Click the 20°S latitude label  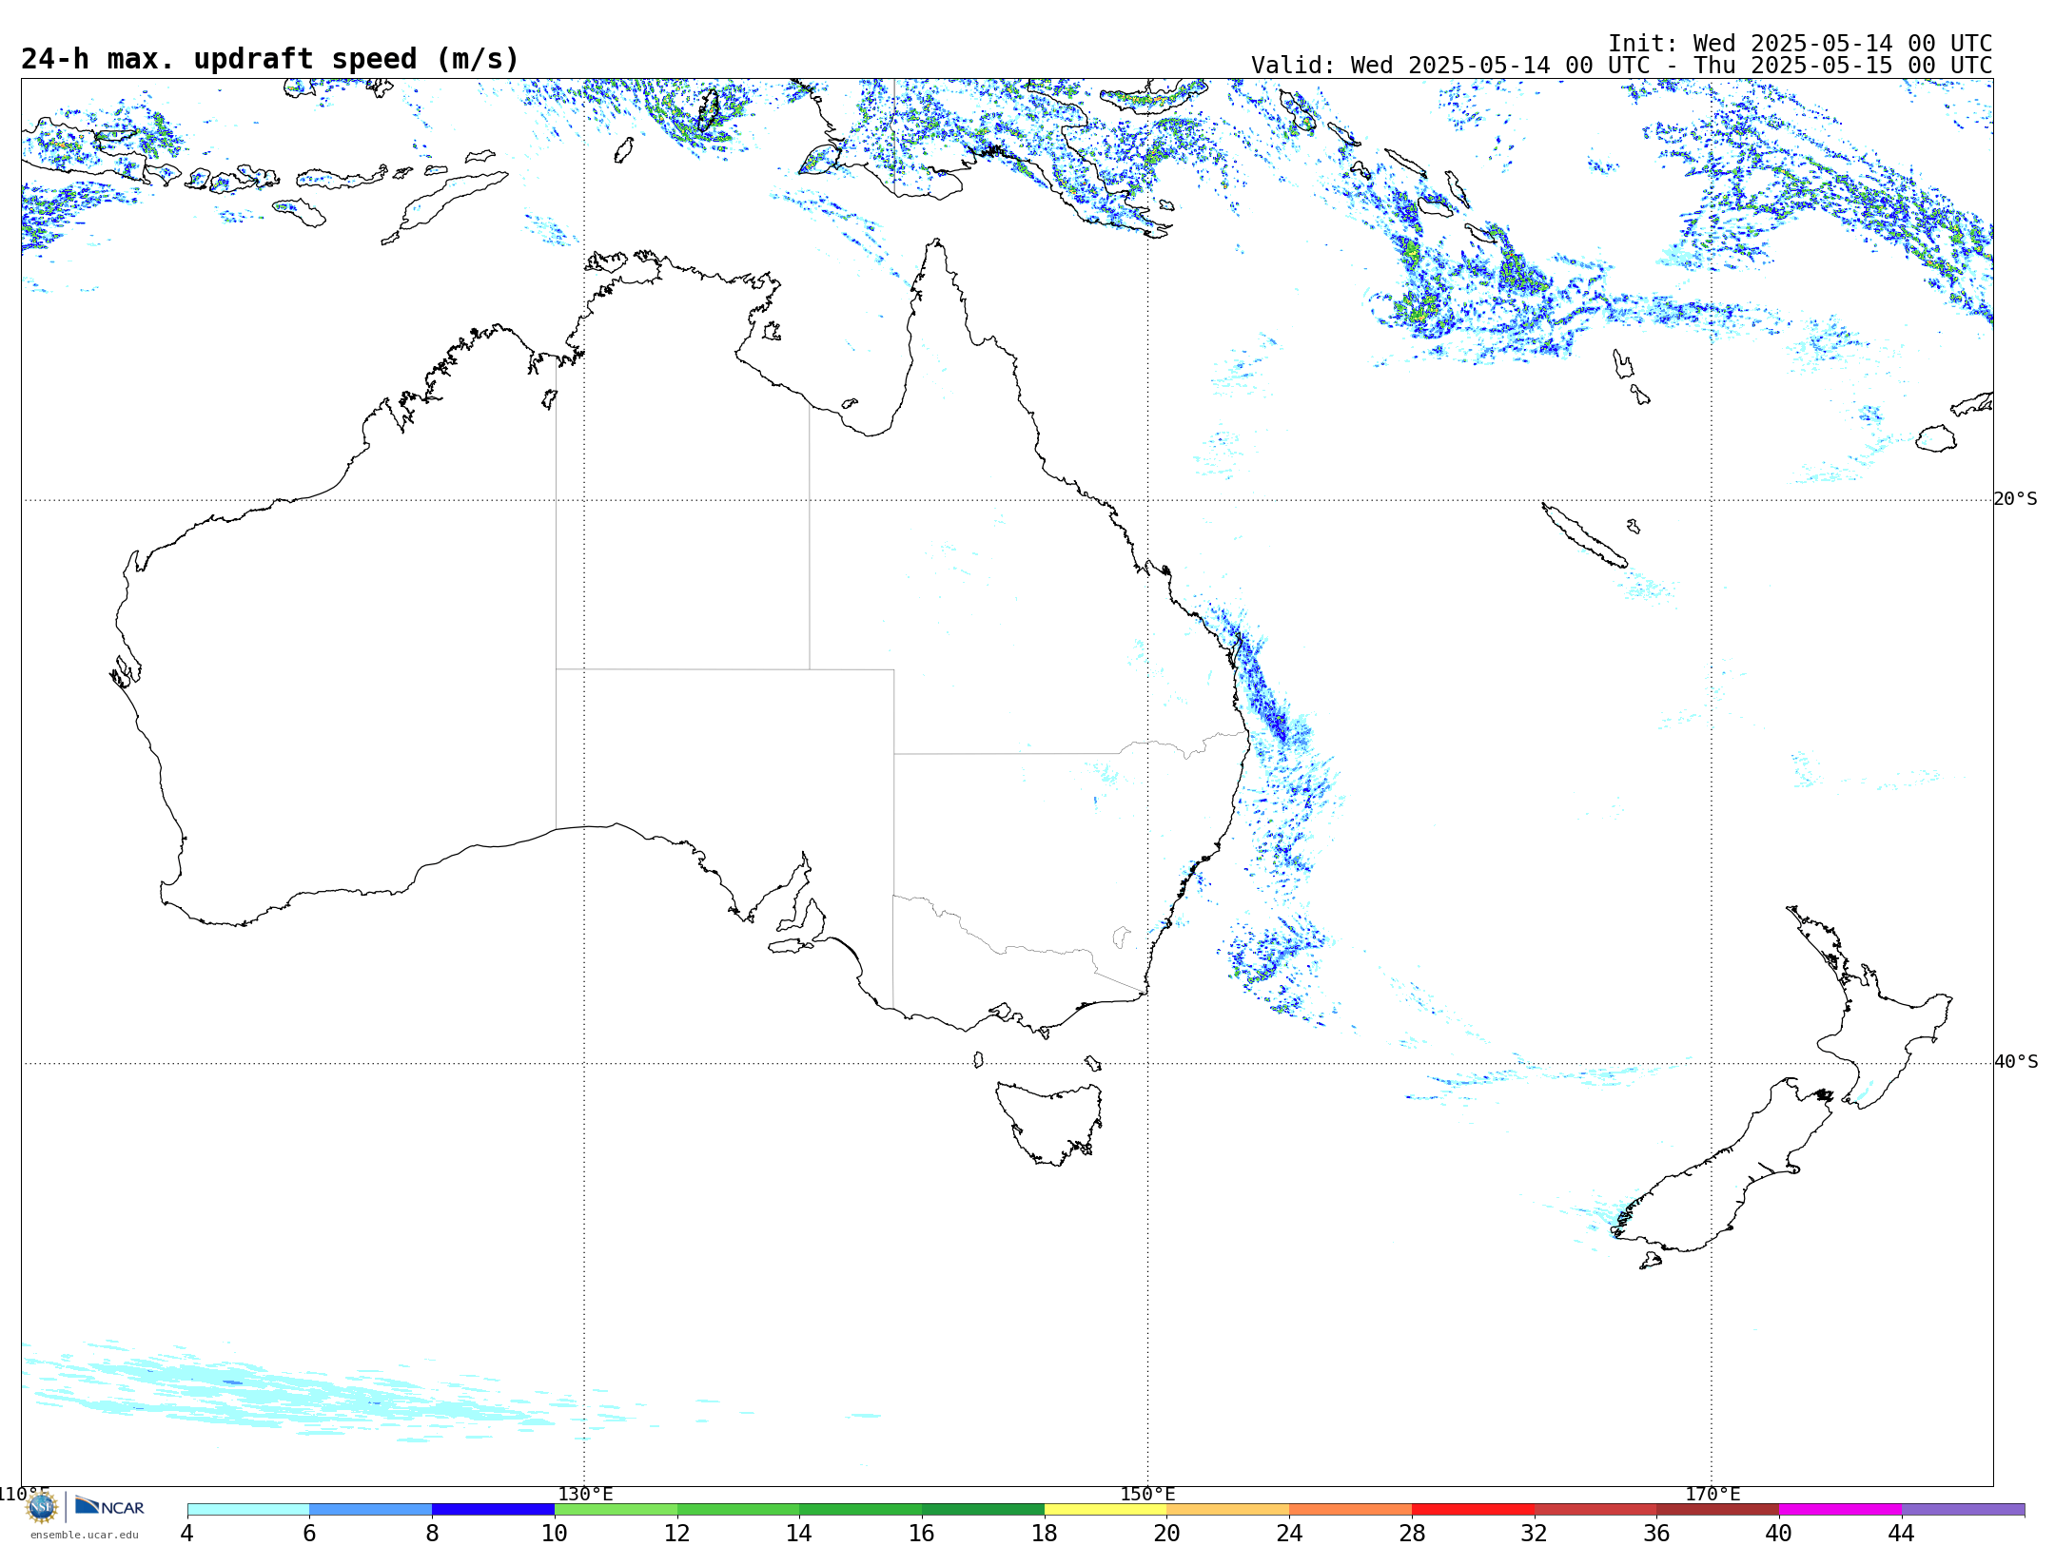point(2016,499)
